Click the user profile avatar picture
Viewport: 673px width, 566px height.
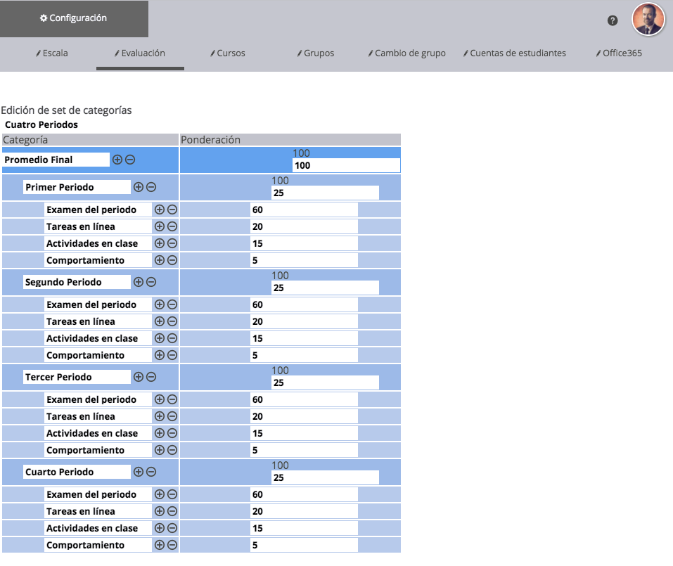click(648, 20)
